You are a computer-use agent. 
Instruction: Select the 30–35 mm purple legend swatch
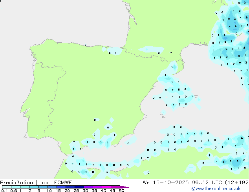tap(88, 187)
